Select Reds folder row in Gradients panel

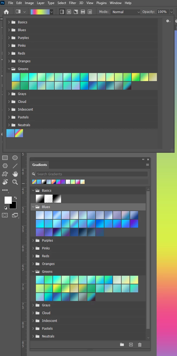pyautogui.click(x=88, y=256)
